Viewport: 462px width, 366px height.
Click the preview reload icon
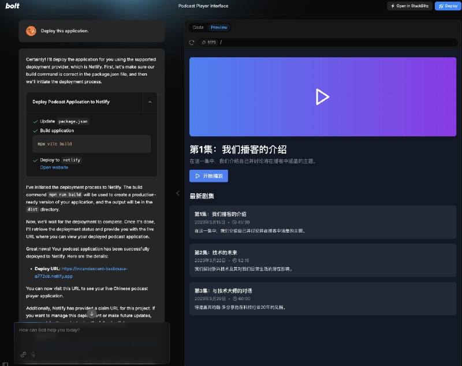point(192,42)
